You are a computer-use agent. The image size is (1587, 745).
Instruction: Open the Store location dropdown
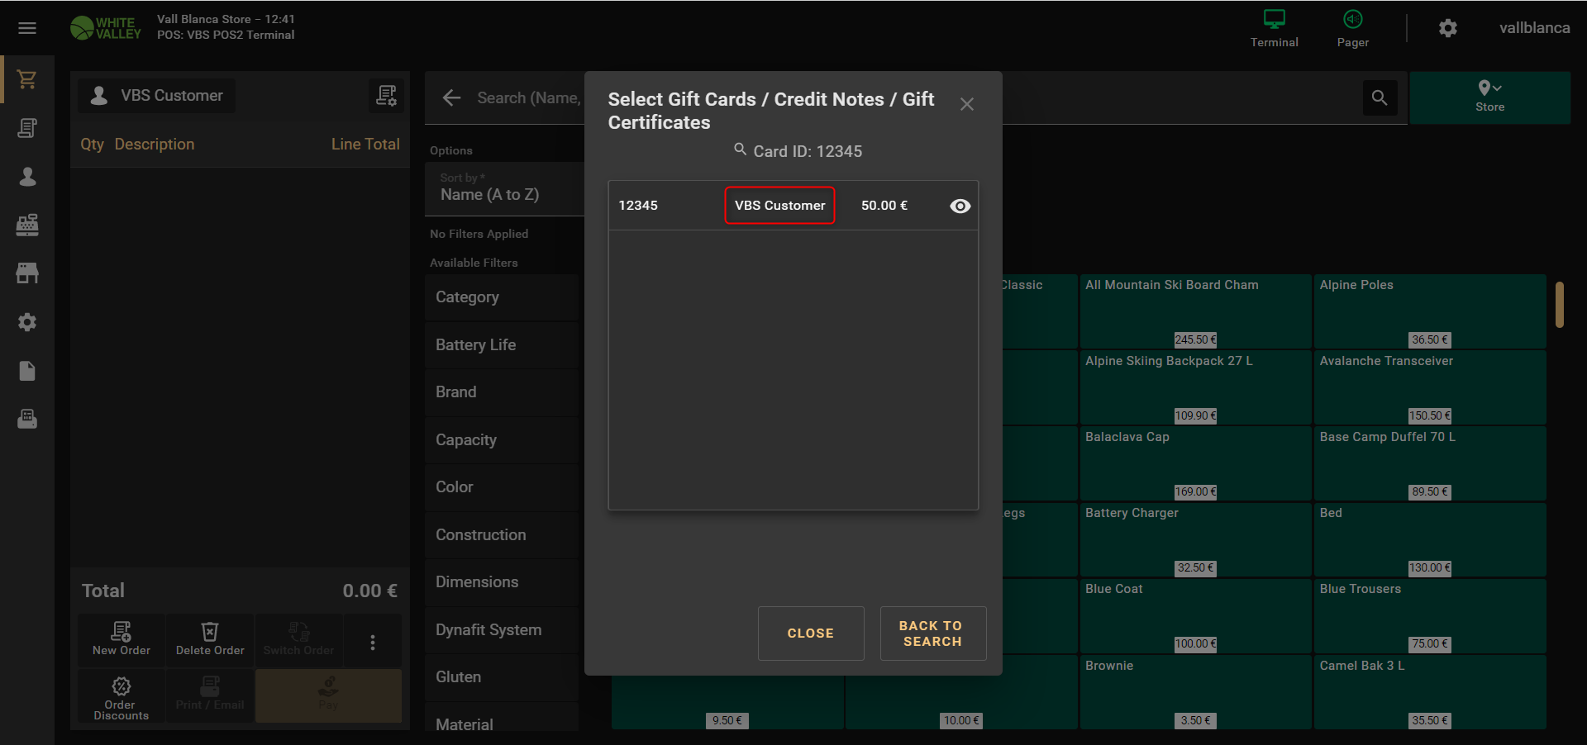(1489, 97)
